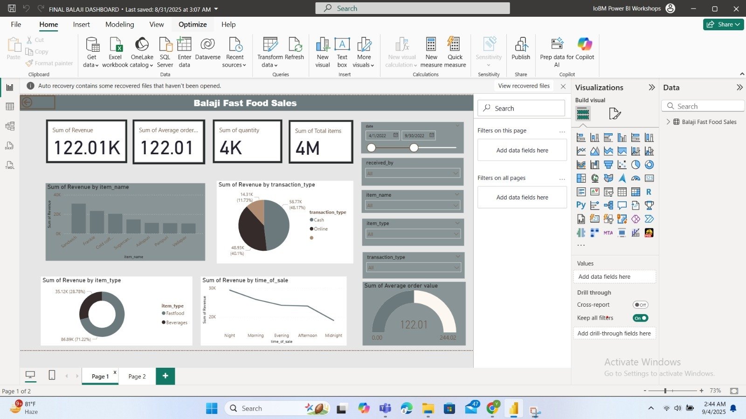
Task: Expand the Balaji Fast Food Sales table
Action: click(668, 122)
